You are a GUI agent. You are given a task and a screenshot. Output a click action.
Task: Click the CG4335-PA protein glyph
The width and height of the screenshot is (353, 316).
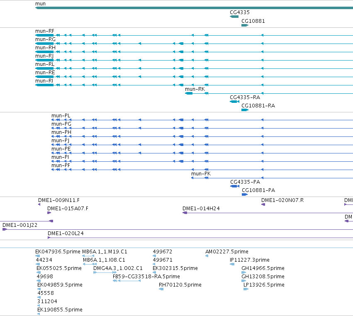click(x=235, y=186)
